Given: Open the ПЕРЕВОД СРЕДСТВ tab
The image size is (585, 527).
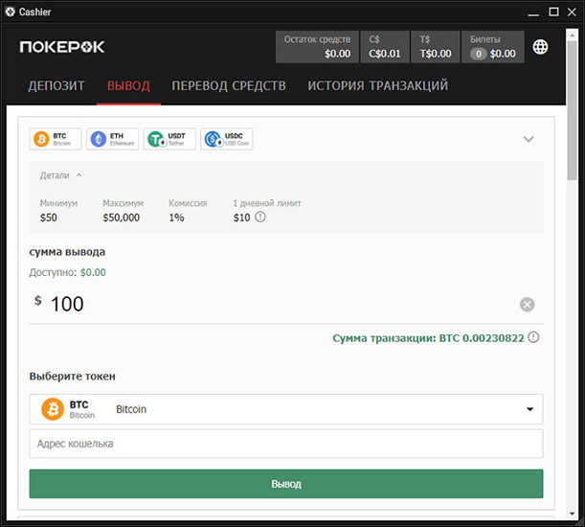Looking at the screenshot, I should 229,86.
